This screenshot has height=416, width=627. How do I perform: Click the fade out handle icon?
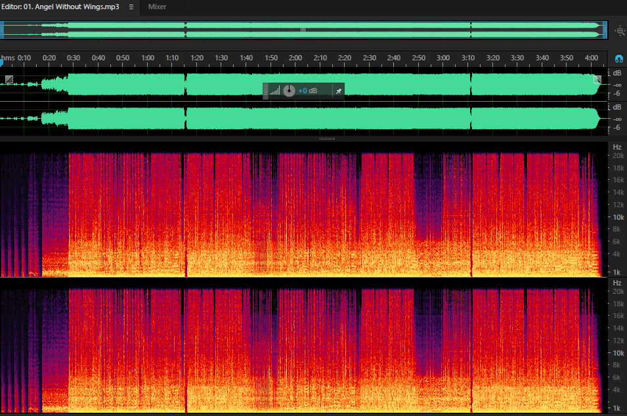(x=597, y=79)
